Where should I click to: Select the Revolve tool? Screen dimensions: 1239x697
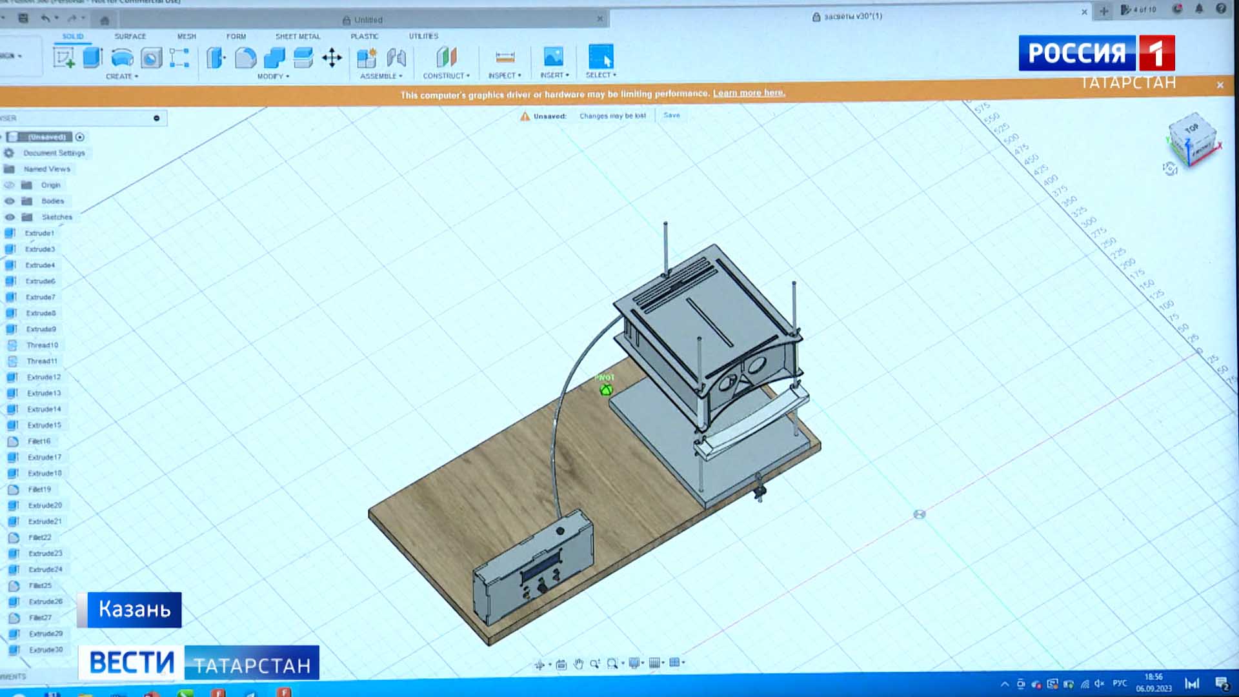pos(123,58)
